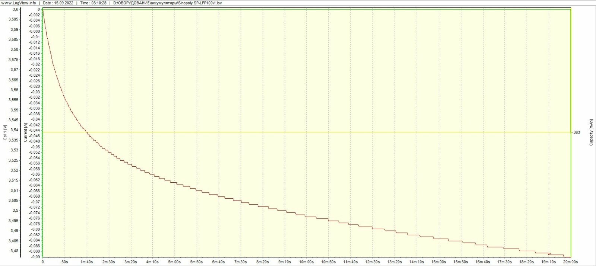The height and width of the screenshot is (266, 596).
Task: Click the 10m 00s time axis label
Action: 307,262
